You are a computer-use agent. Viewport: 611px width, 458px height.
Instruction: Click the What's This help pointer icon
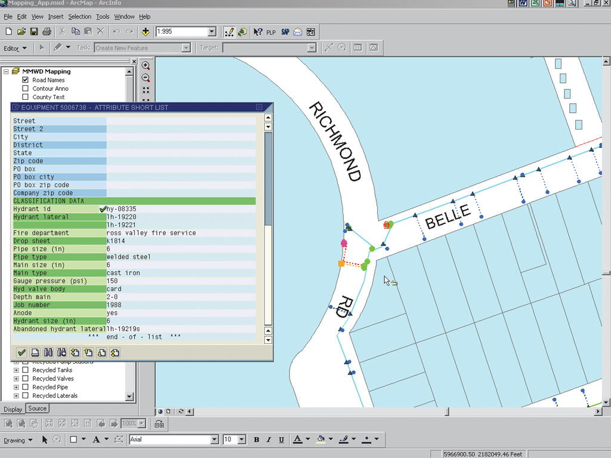[x=257, y=32]
